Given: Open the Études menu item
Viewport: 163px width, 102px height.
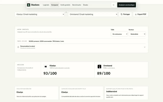Looking at the screenshot, I should click(x=86, y=5).
